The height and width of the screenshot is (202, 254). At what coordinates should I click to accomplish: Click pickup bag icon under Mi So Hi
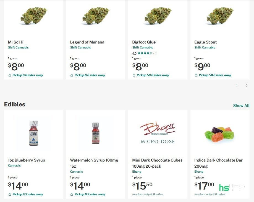(x=10, y=75)
